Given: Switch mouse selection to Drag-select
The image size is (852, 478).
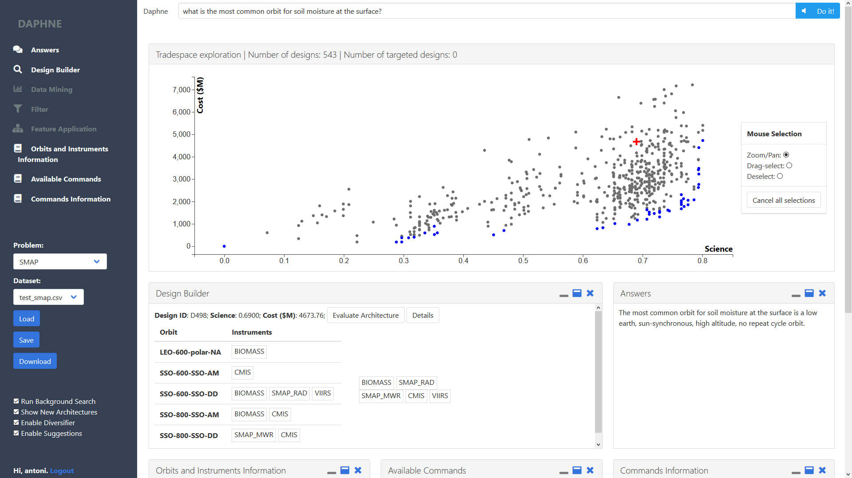Looking at the screenshot, I should (x=790, y=166).
